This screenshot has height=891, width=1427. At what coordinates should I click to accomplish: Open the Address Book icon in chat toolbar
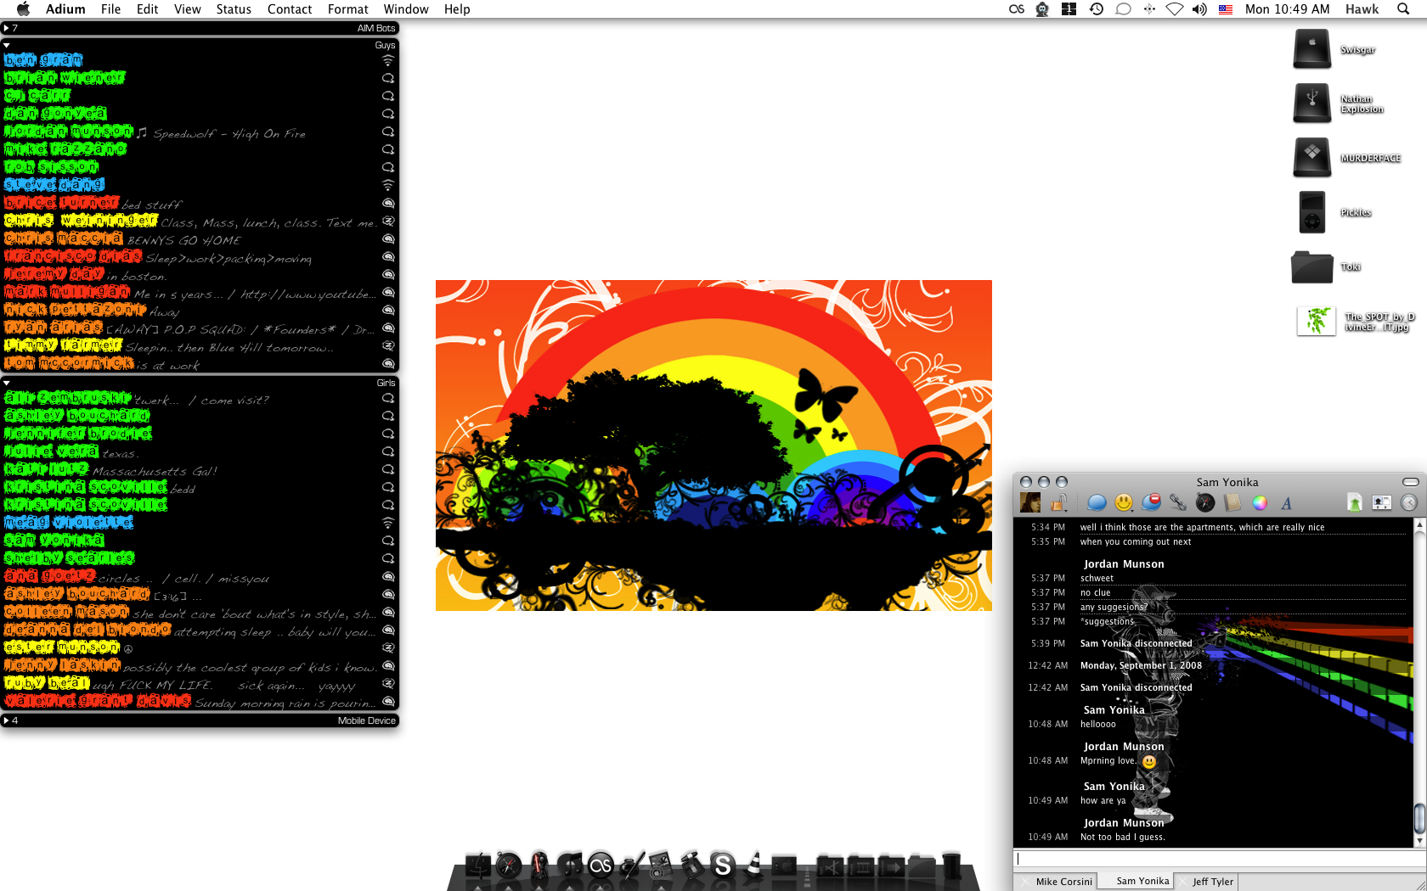pos(1232,502)
